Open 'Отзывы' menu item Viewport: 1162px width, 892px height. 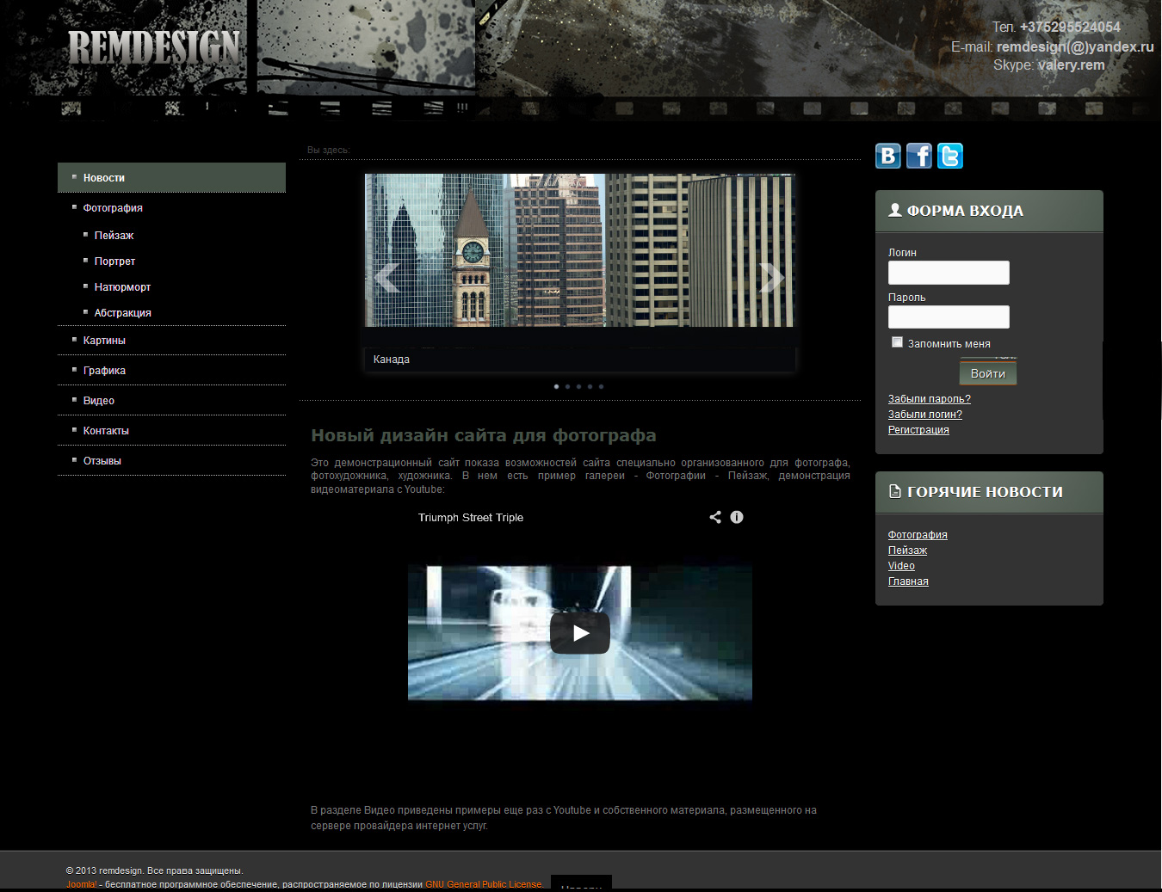(x=102, y=461)
